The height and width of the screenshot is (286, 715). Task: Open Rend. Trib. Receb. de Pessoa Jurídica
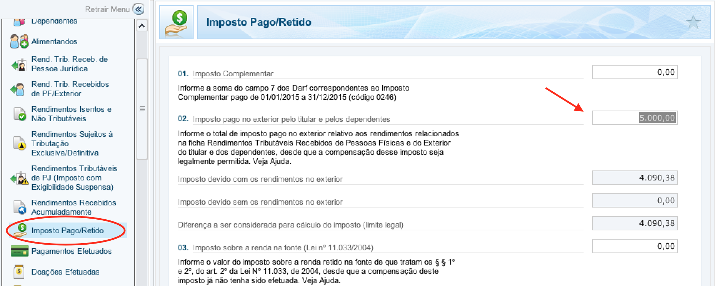pyautogui.click(x=69, y=64)
